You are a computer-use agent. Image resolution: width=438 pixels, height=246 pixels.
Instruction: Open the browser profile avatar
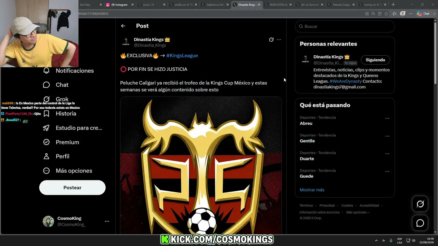click(403, 14)
